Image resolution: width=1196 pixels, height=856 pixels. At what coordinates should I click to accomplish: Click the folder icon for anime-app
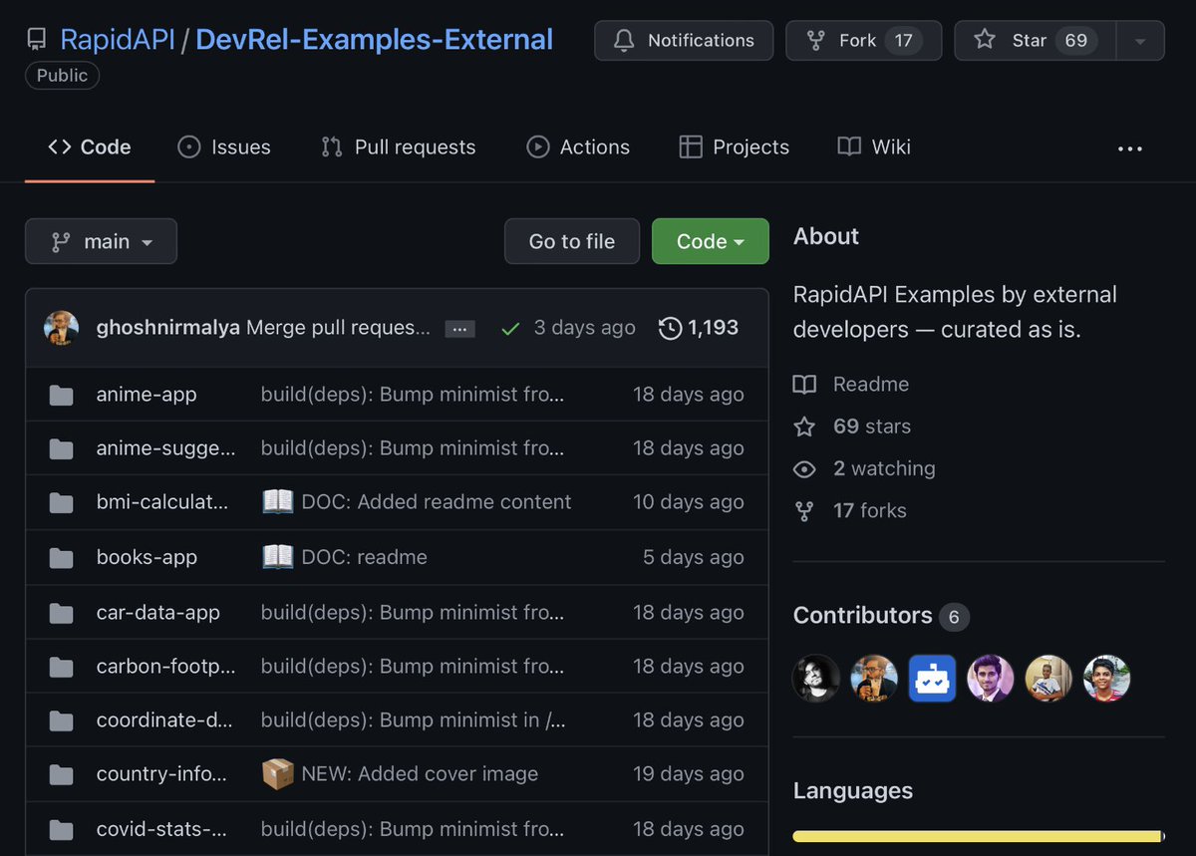click(62, 395)
